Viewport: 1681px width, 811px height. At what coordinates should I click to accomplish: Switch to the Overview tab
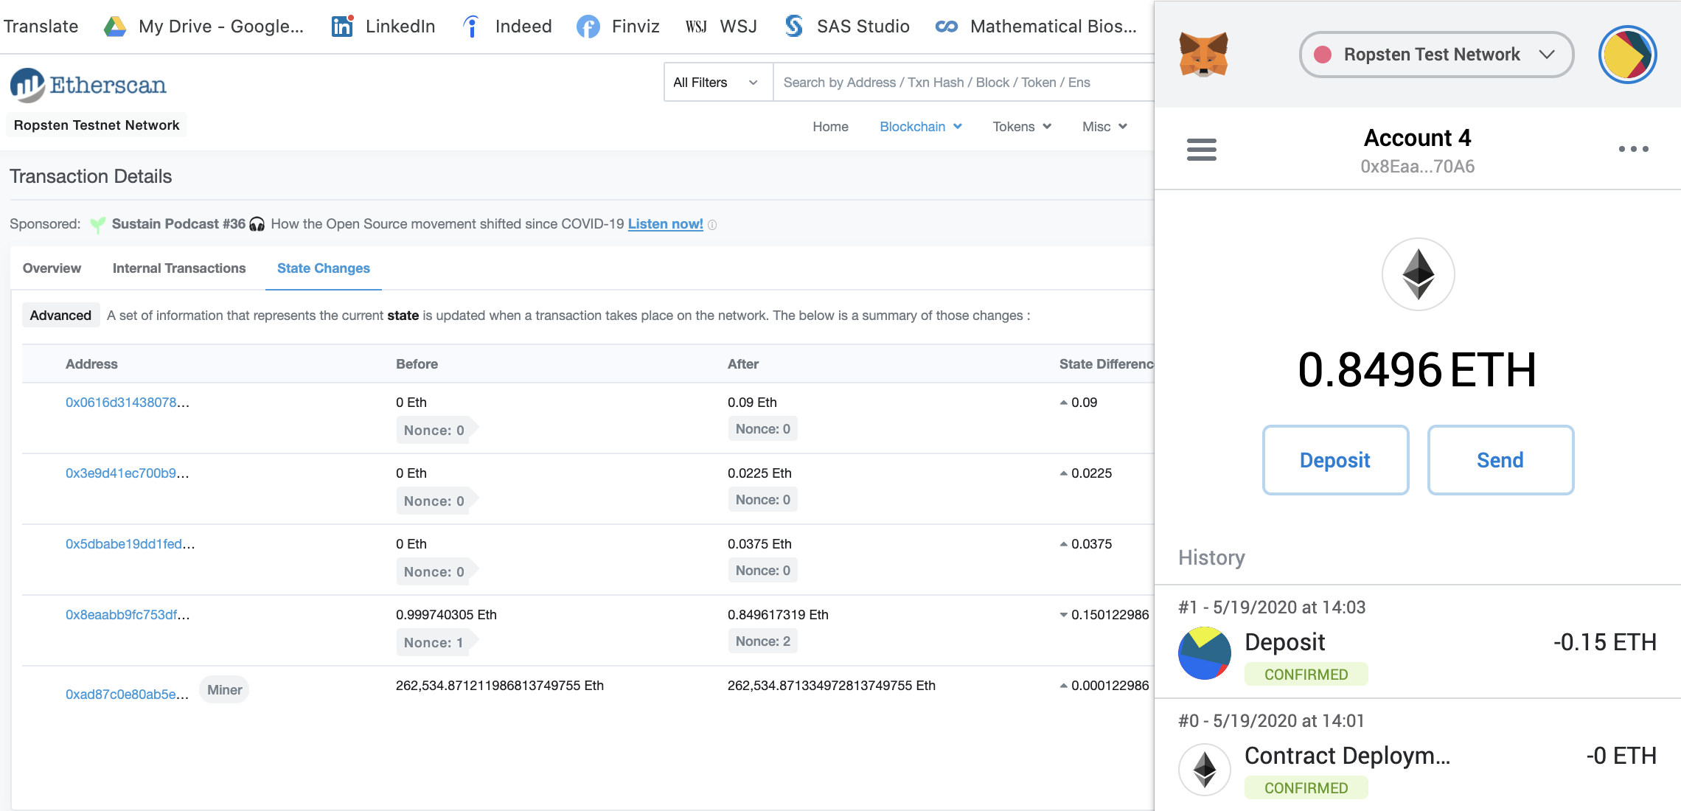pos(52,268)
